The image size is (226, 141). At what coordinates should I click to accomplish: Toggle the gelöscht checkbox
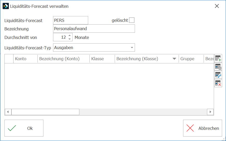132,20
